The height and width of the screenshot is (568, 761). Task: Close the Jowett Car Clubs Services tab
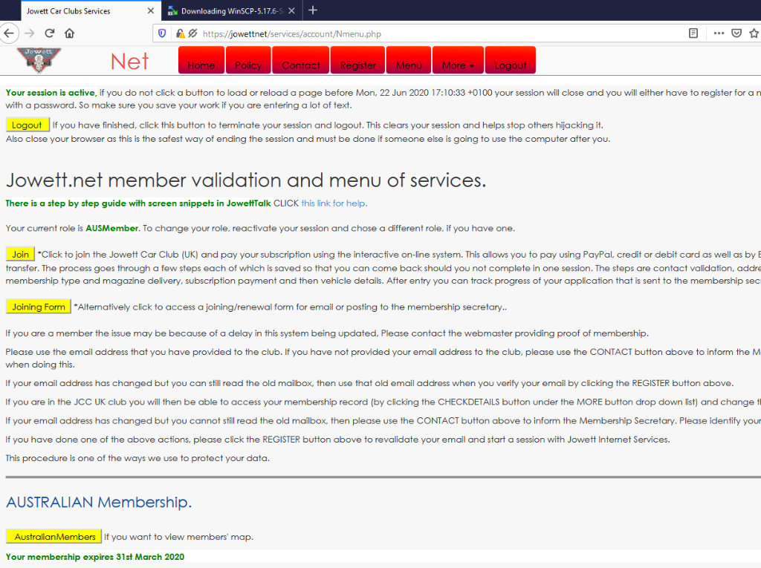point(150,10)
